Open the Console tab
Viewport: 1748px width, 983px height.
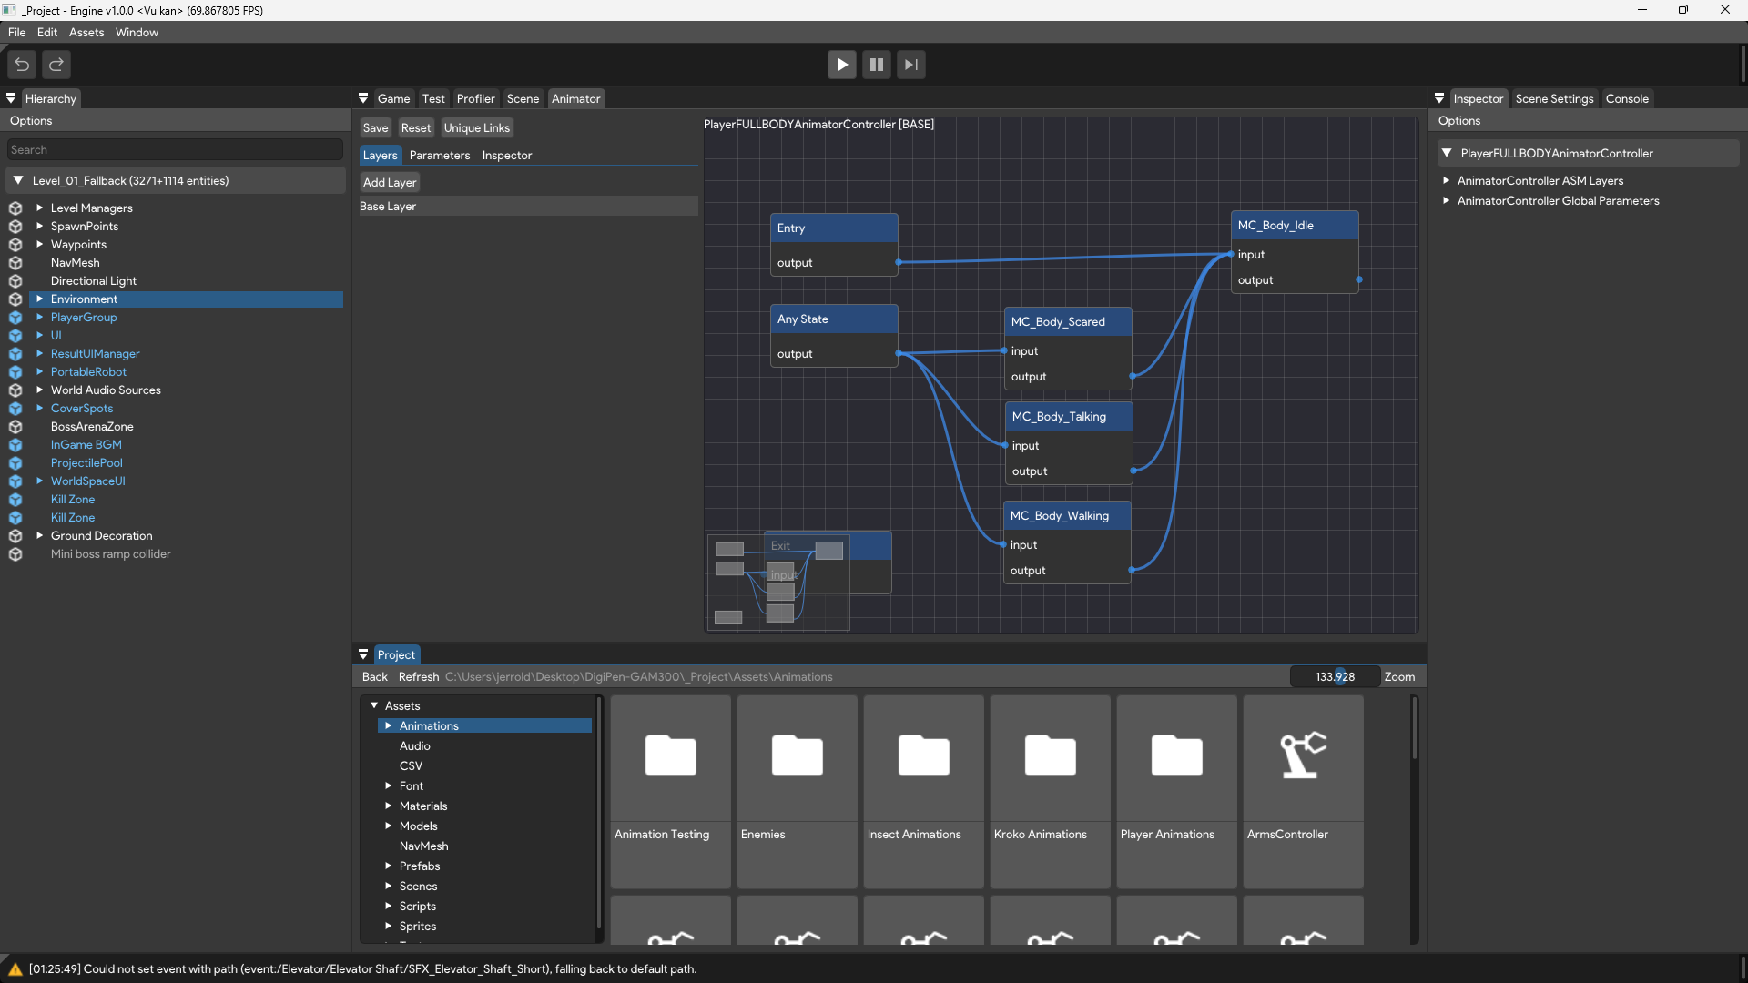click(x=1627, y=98)
